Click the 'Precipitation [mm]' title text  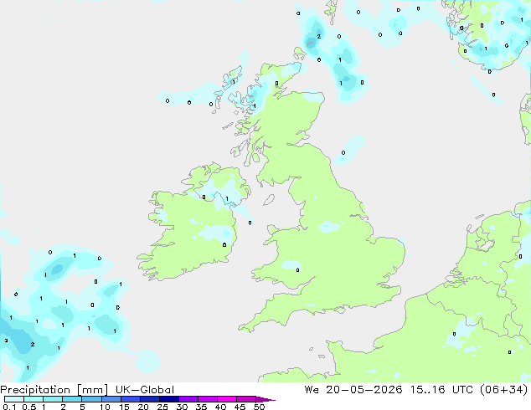[54, 390]
